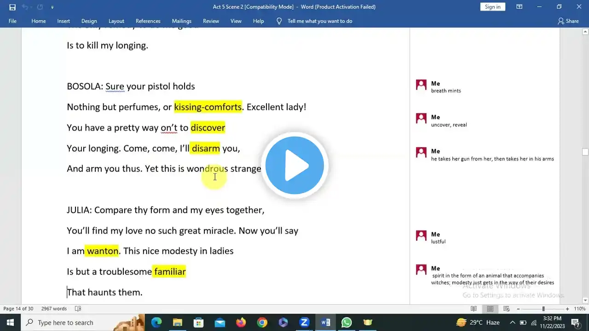This screenshot has height=331, width=589.
Task: Open the File menu
Action: [x=12, y=21]
